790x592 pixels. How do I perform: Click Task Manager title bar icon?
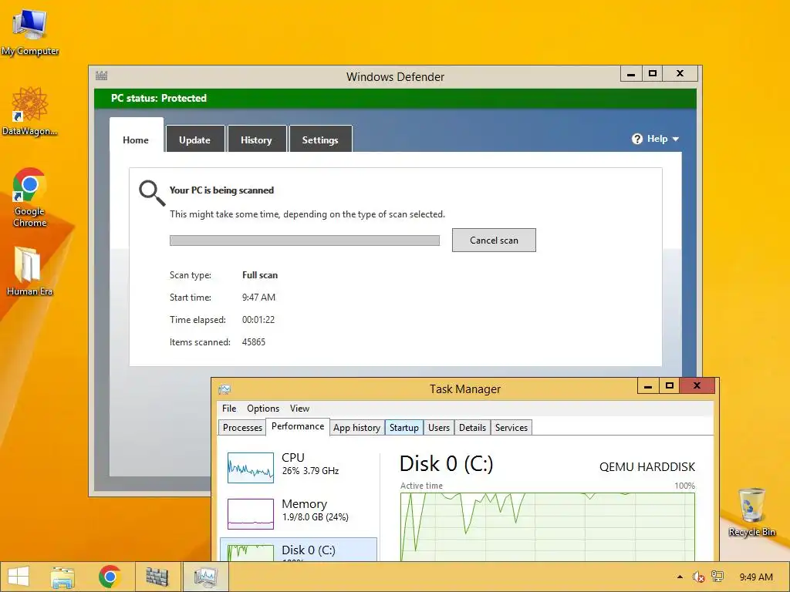coord(225,389)
